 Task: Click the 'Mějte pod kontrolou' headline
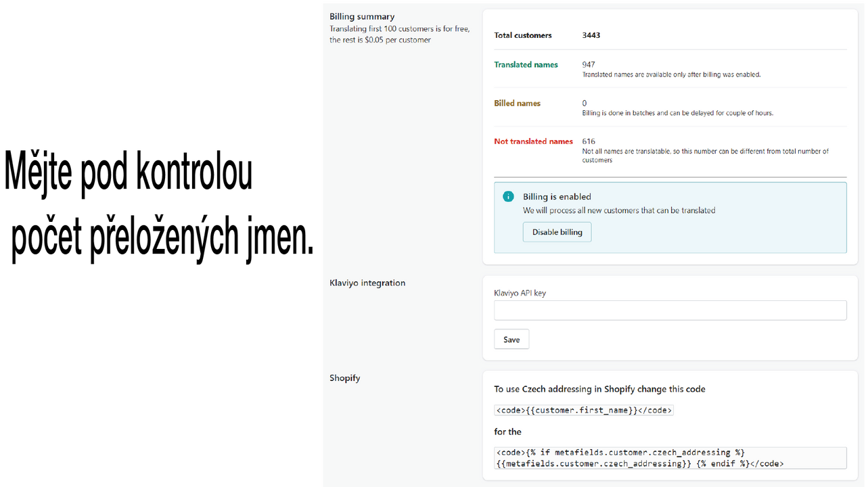click(x=129, y=172)
